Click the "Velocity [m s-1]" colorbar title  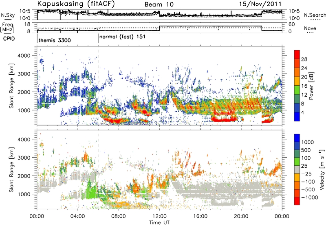click(322, 169)
